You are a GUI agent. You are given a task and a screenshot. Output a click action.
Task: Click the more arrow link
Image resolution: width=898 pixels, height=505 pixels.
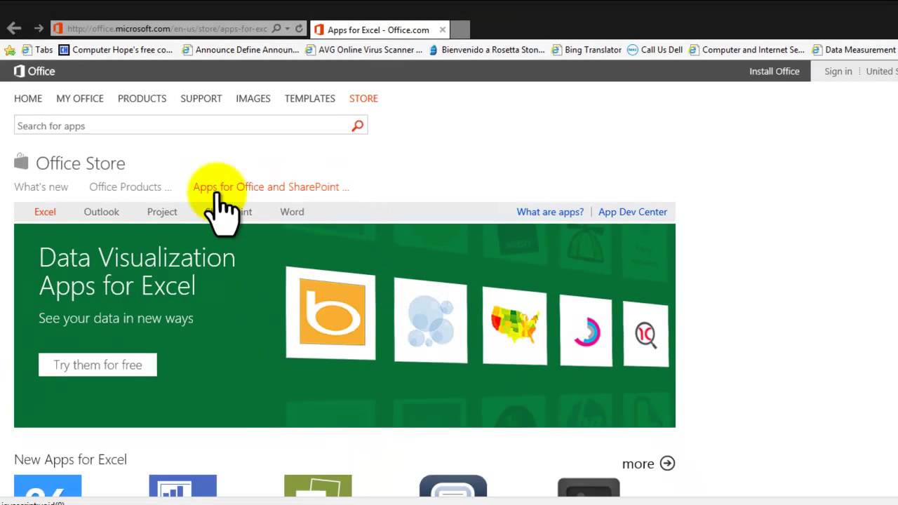tap(648, 464)
